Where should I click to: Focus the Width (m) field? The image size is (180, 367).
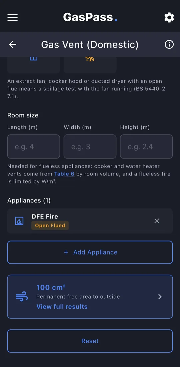pos(90,146)
